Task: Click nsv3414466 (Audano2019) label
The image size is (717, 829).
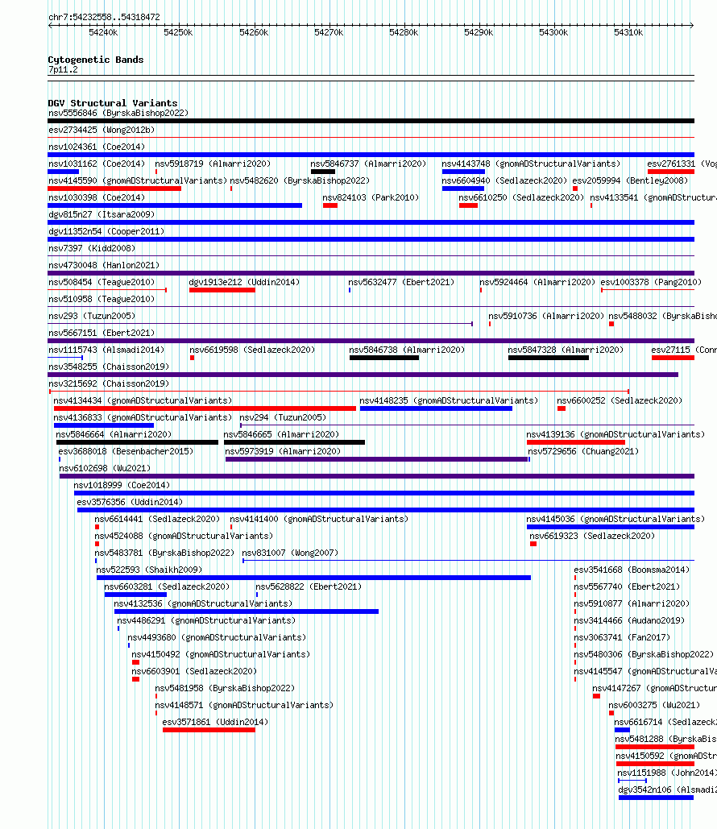Action: 629,620
